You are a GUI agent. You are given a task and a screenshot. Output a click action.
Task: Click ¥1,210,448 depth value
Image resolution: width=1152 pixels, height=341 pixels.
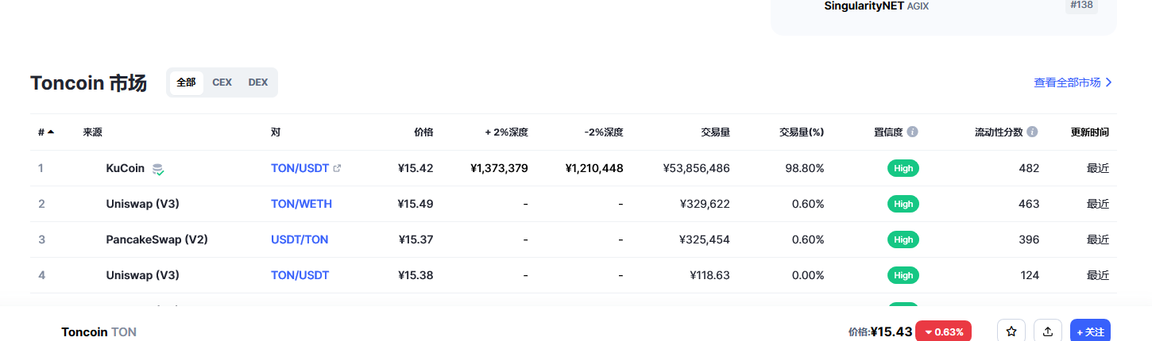[x=594, y=168]
